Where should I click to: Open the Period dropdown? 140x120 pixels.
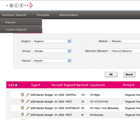coord(52,61)
